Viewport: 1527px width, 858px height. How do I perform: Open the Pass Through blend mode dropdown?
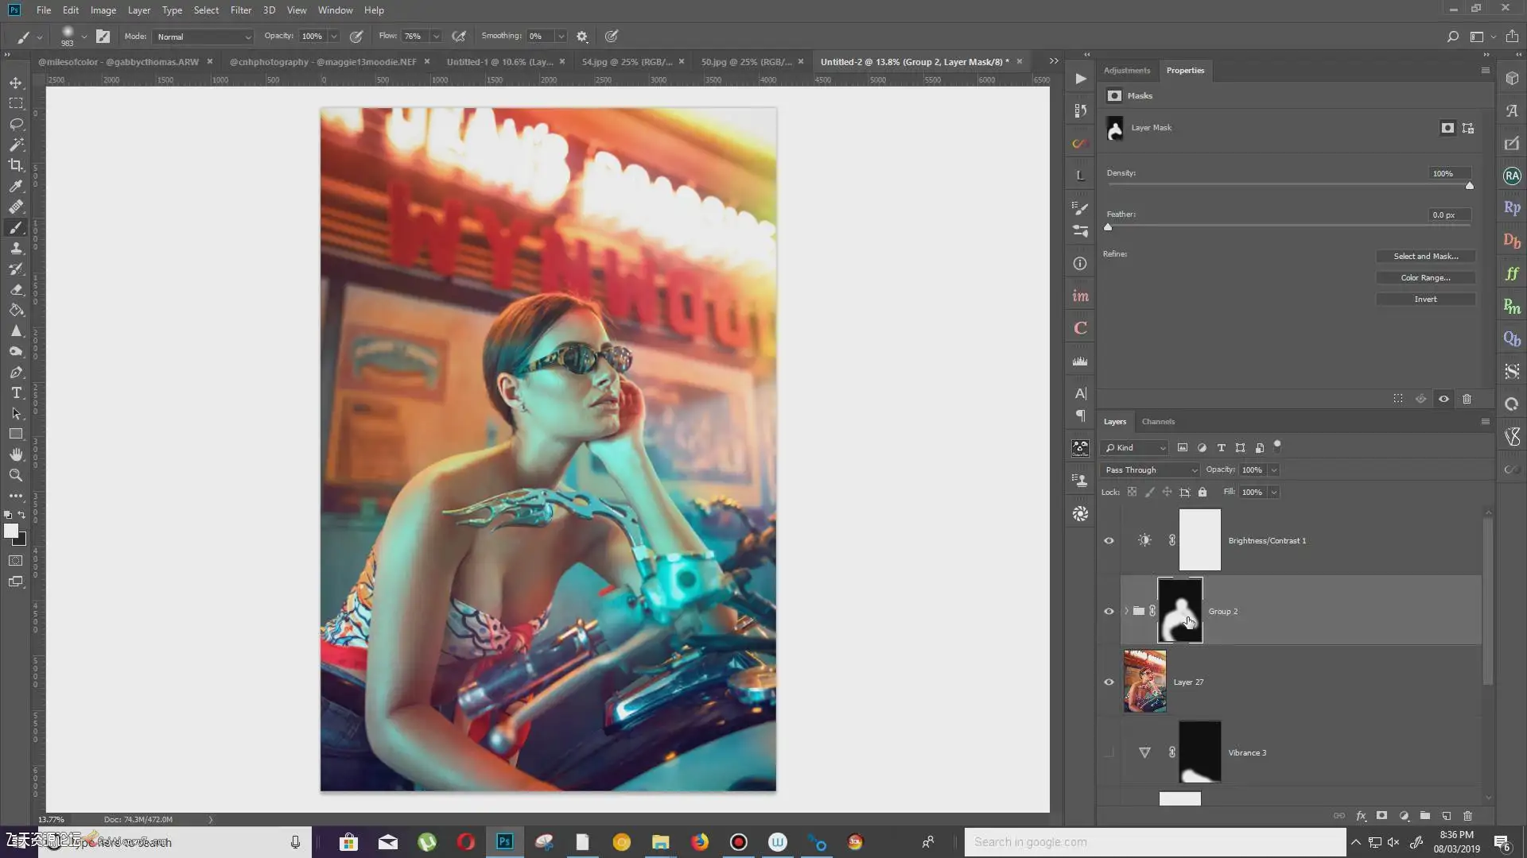pos(1150,470)
